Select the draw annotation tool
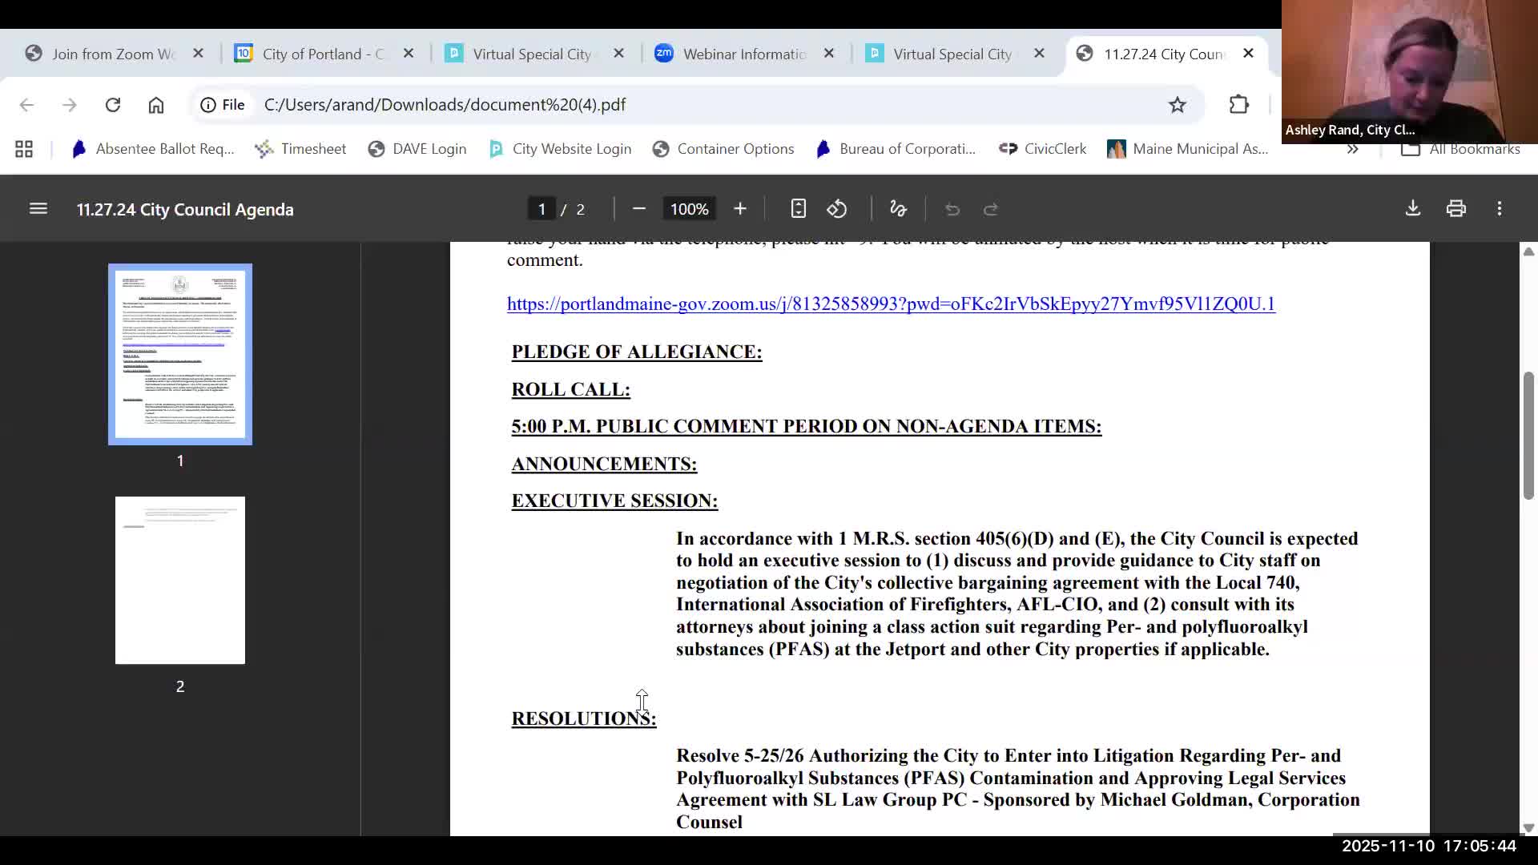The image size is (1538, 865). [898, 209]
